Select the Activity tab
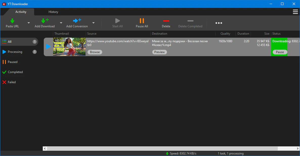This screenshot has width=300, height=156. (21, 12)
